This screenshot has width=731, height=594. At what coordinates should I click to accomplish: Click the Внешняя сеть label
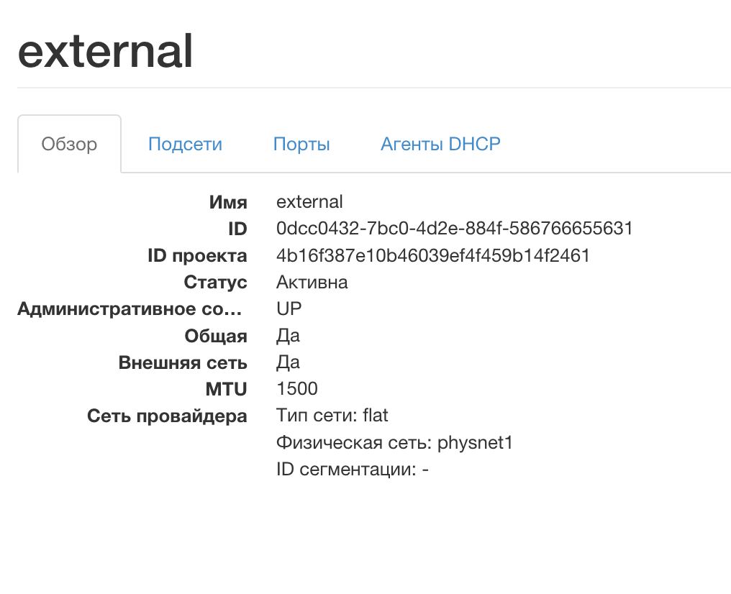click(x=183, y=362)
